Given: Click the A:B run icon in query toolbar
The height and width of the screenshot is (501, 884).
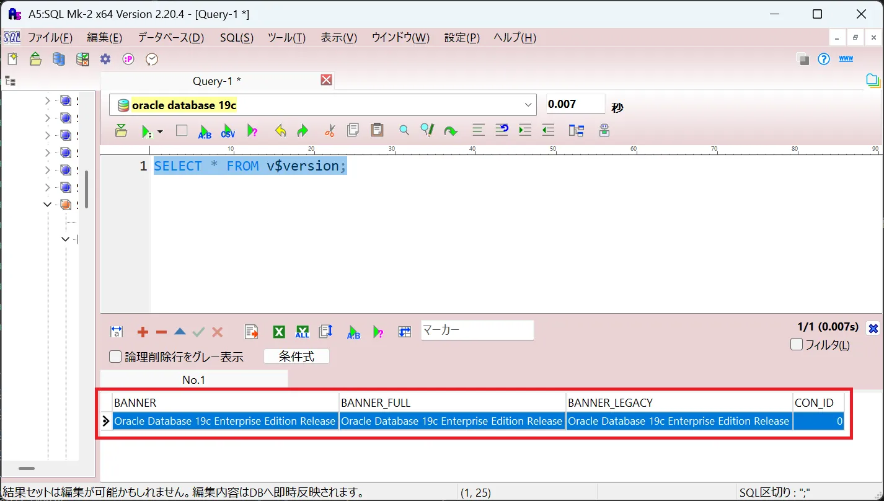Looking at the screenshot, I should 205,131.
